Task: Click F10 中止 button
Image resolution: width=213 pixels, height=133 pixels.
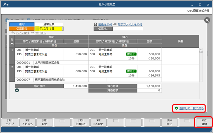Action: coord(170,122)
